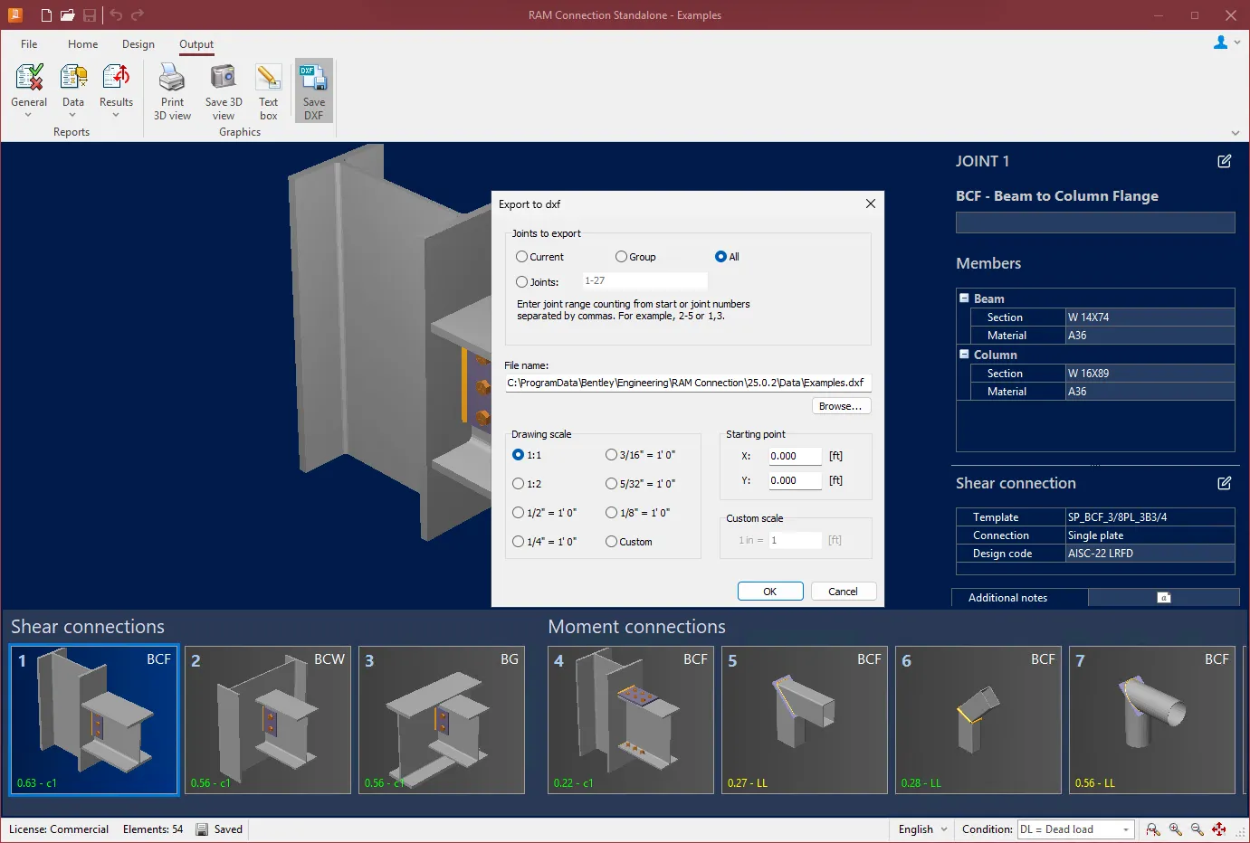This screenshot has height=843, width=1250.
Task: Click the Starting point X input field
Action: (794, 456)
